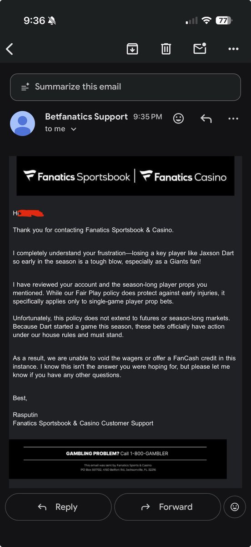Tap the silent mode bell icon
Screen dimensions: 251x547
point(52,21)
